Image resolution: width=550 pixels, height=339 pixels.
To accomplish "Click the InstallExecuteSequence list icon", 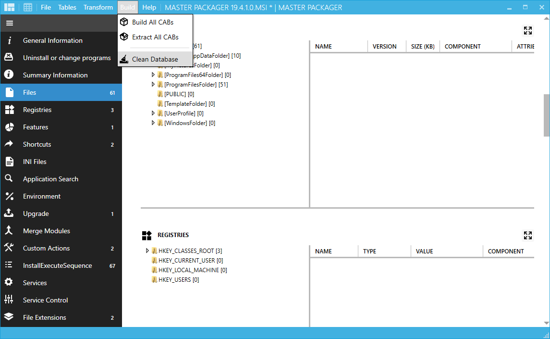I will coord(9,265).
